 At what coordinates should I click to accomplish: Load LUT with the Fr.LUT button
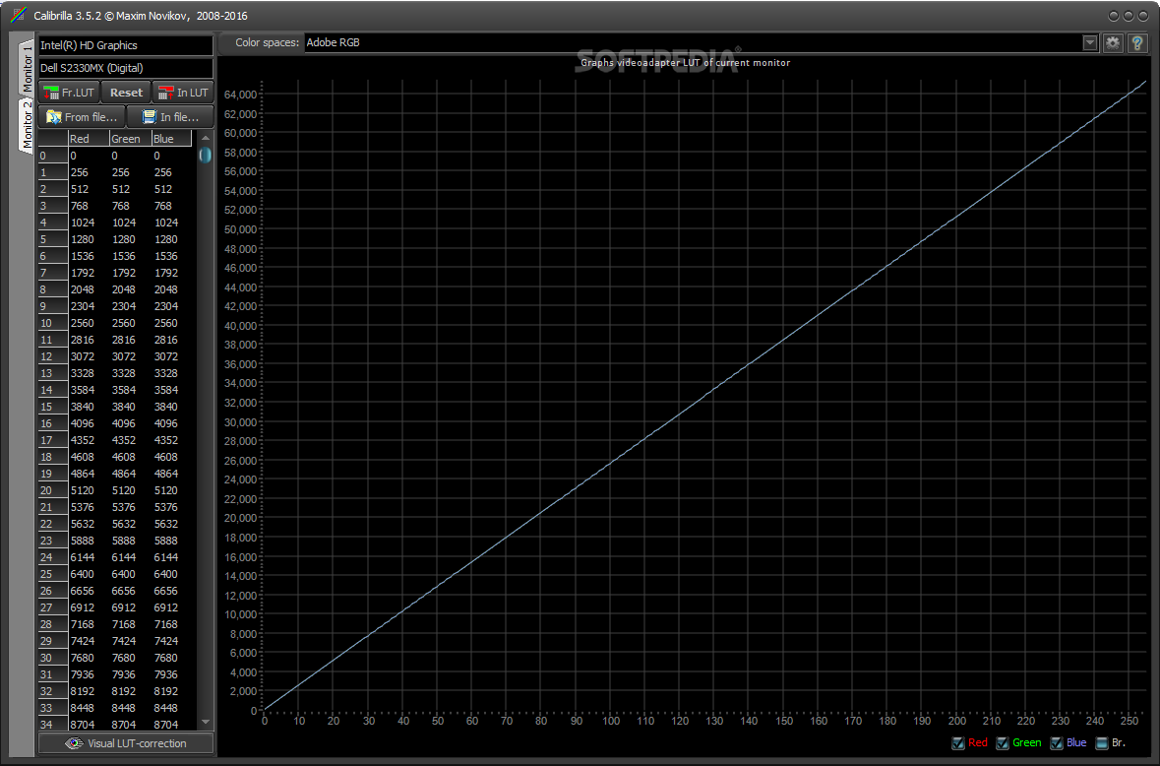(x=69, y=93)
